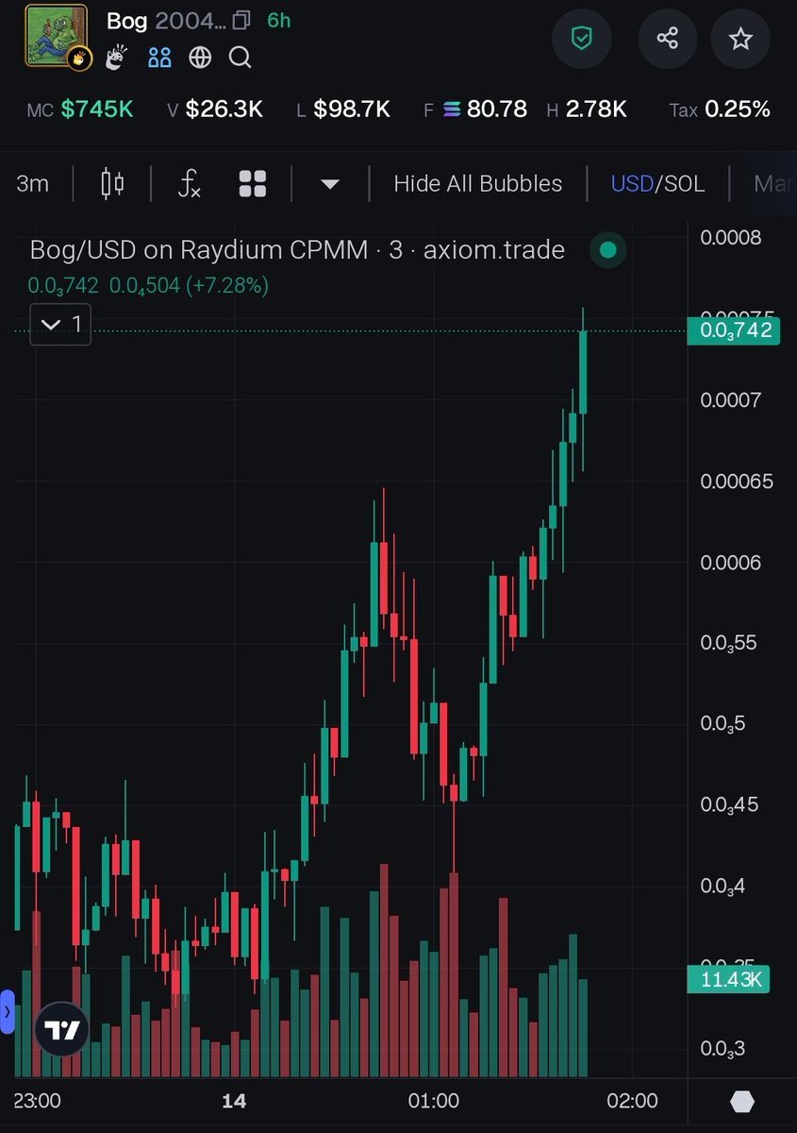Viewport: 797px width, 1133px height.
Task: Click Hide All Bubbles
Action: click(x=477, y=183)
